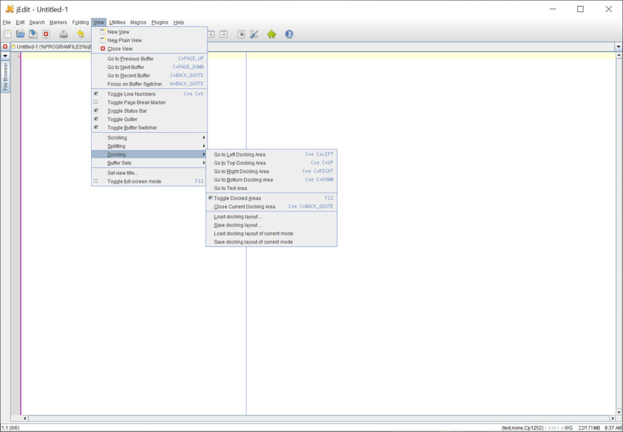The image size is (623, 432).
Task: Click the Open File folder toolbar icon
Action: click(x=20, y=34)
